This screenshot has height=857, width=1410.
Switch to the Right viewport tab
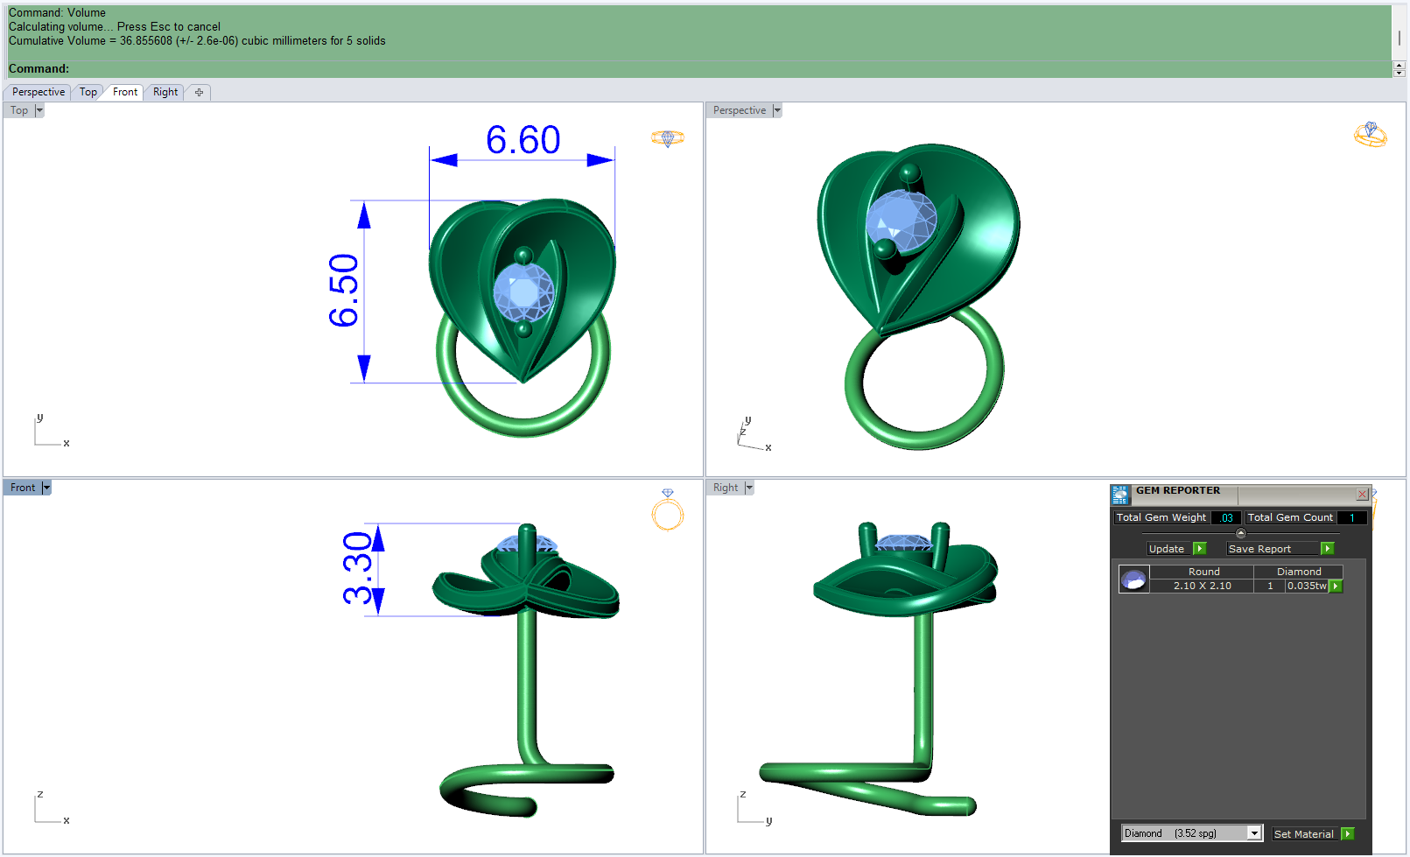tap(165, 92)
